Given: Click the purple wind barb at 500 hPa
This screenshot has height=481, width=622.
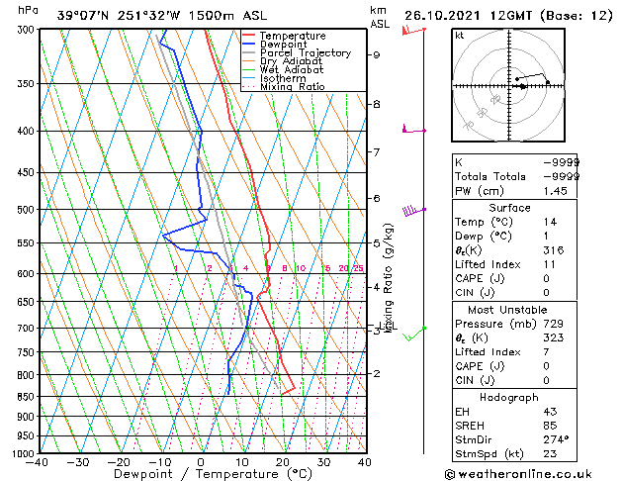Looking at the screenshot, I should 414,211.
